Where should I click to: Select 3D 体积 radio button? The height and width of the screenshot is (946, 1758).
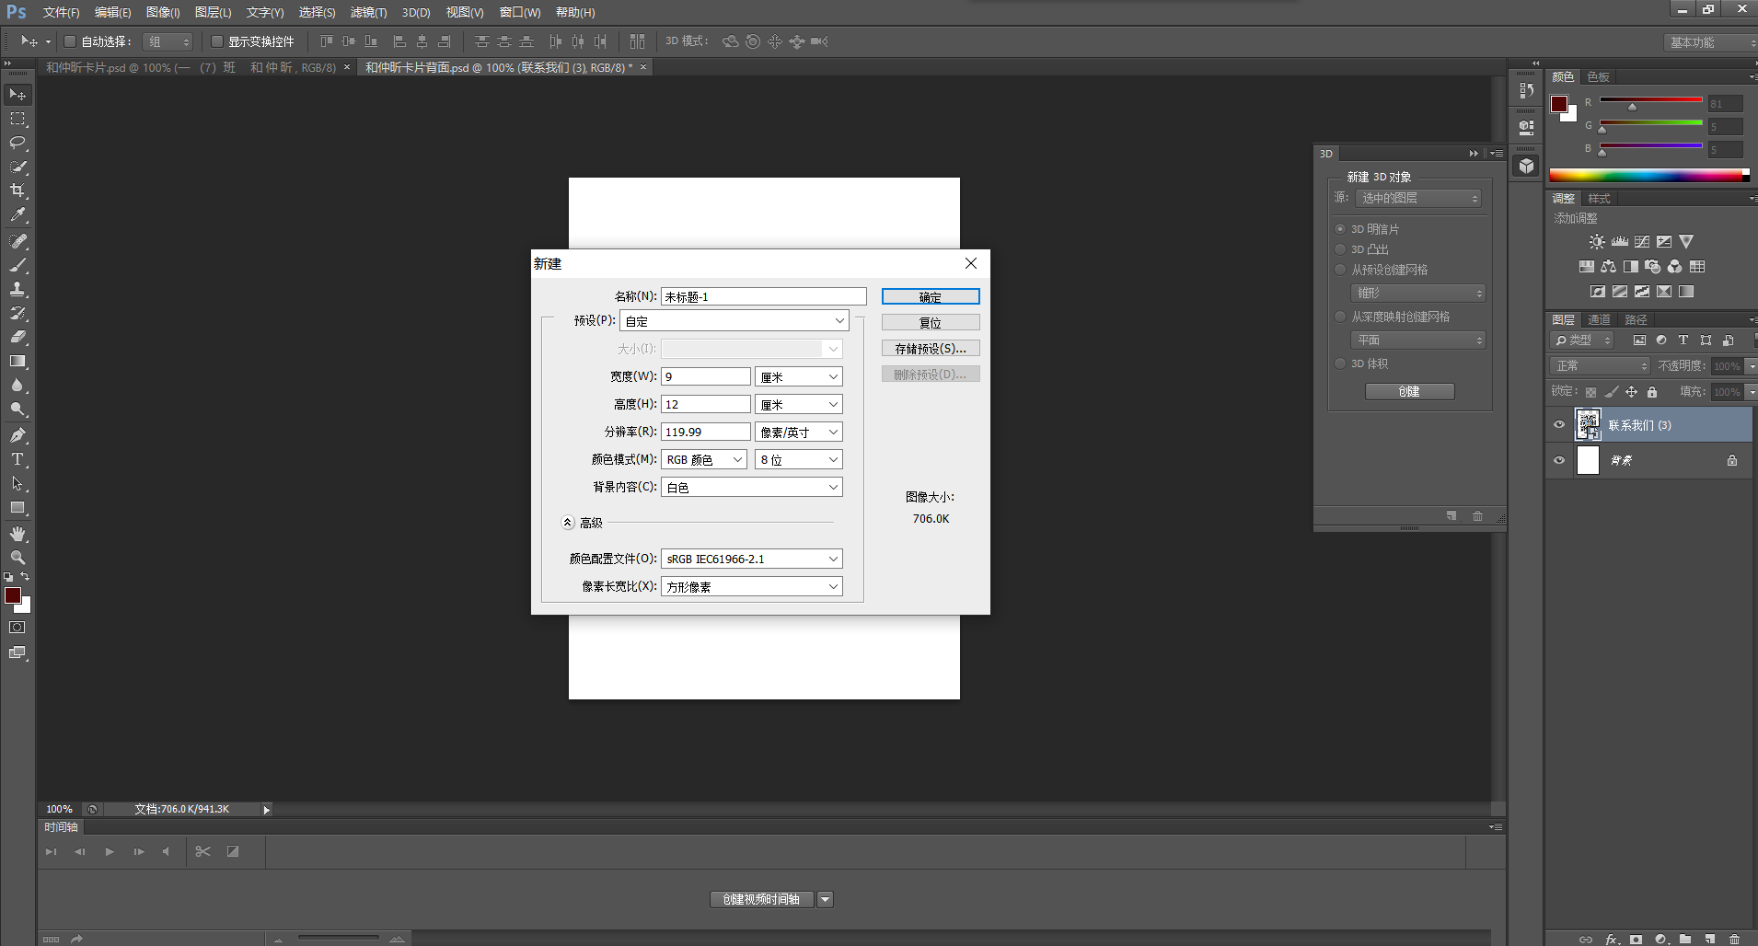(x=1340, y=363)
